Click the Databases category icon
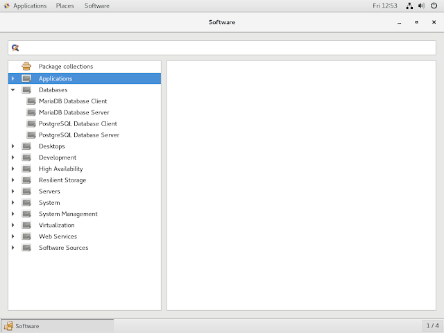 (26, 89)
